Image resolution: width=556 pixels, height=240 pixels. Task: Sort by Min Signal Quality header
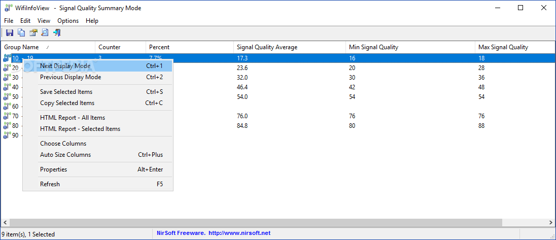pyautogui.click(x=410, y=47)
